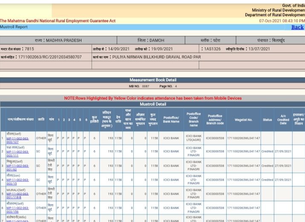Click the sanction number 1AS1326

(x=212, y=49)
